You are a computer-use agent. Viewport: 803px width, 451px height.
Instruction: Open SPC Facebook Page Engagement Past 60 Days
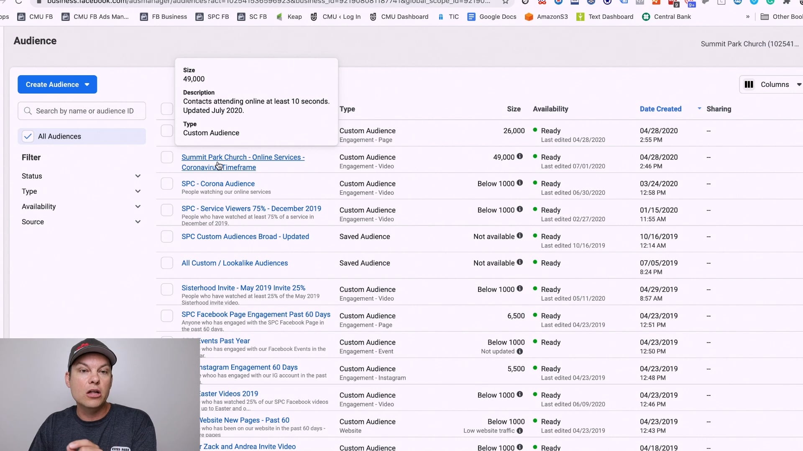(x=256, y=314)
